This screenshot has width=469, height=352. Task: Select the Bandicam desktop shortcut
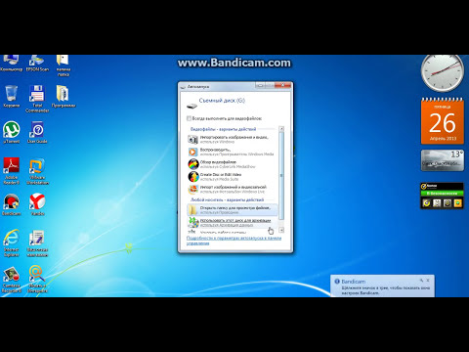(x=12, y=204)
